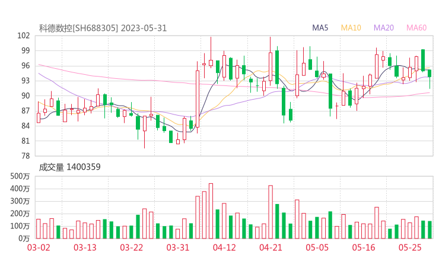The image size is (439, 261).
Task: Click the 99 price axis label
Action: pos(26,50)
